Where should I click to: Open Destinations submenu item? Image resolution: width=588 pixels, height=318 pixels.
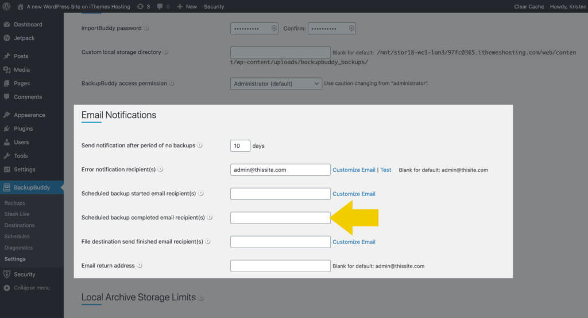20,225
